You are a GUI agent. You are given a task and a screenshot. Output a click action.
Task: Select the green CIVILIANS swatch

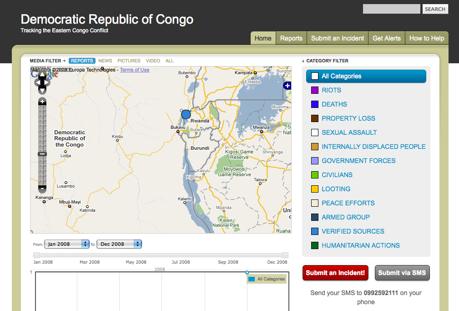315,175
